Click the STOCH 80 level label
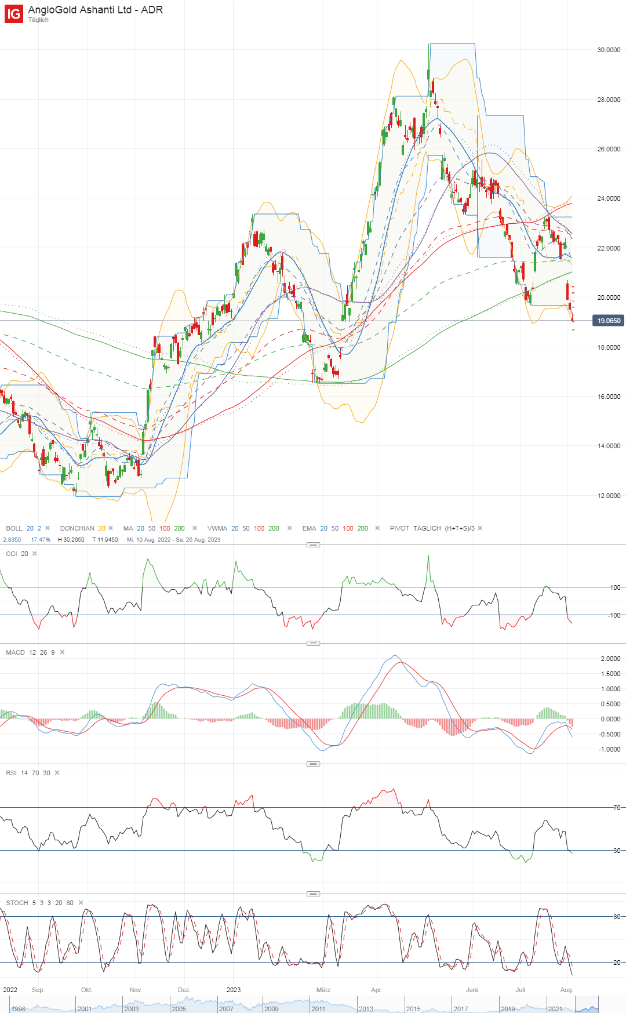Viewport: 626px width, 1013px height. pos(617,917)
